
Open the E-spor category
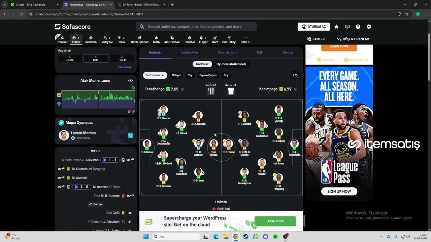pos(203,39)
